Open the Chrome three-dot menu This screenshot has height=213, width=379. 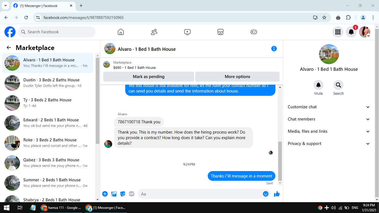tap(373, 17)
